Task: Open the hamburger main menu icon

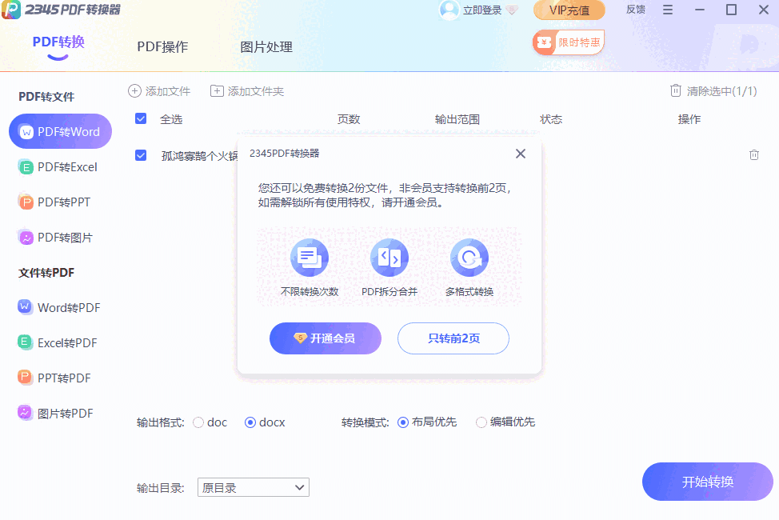Action: (668, 10)
